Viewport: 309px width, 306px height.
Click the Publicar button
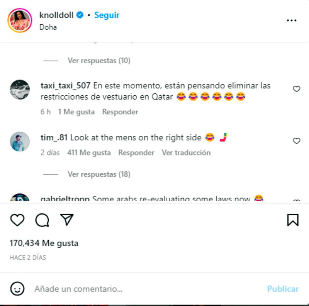(x=283, y=289)
